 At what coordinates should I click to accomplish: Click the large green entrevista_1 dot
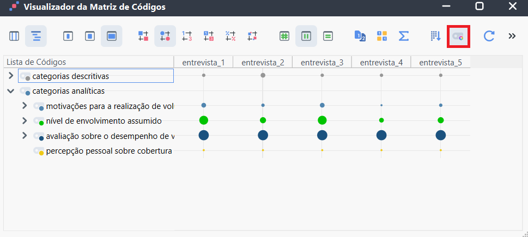pos(203,120)
